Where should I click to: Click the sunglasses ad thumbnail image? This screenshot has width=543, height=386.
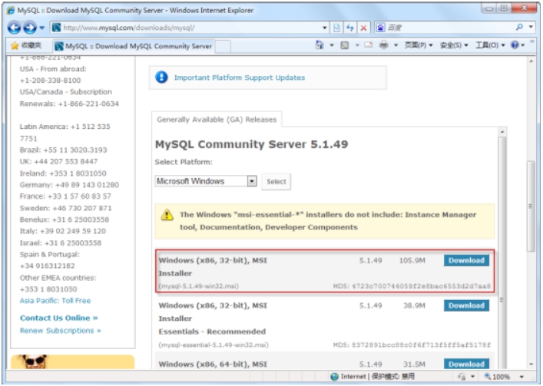pyautogui.click(x=35, y=361)
